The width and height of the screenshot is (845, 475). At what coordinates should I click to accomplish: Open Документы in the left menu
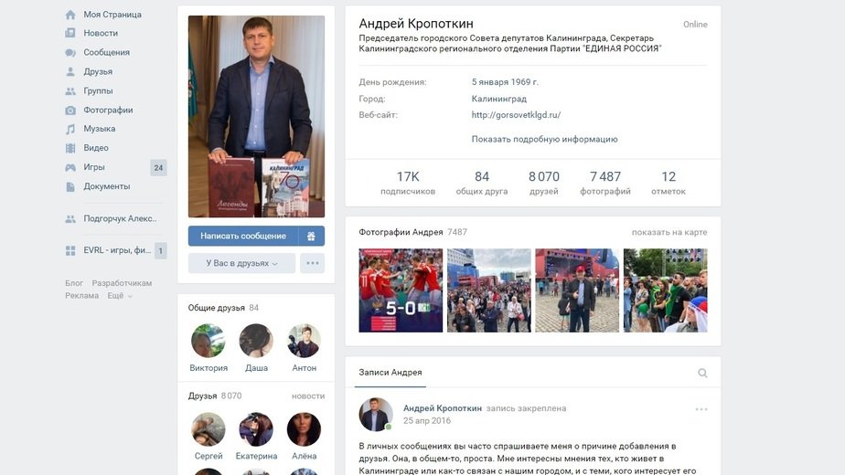click(x=107, y=186)
